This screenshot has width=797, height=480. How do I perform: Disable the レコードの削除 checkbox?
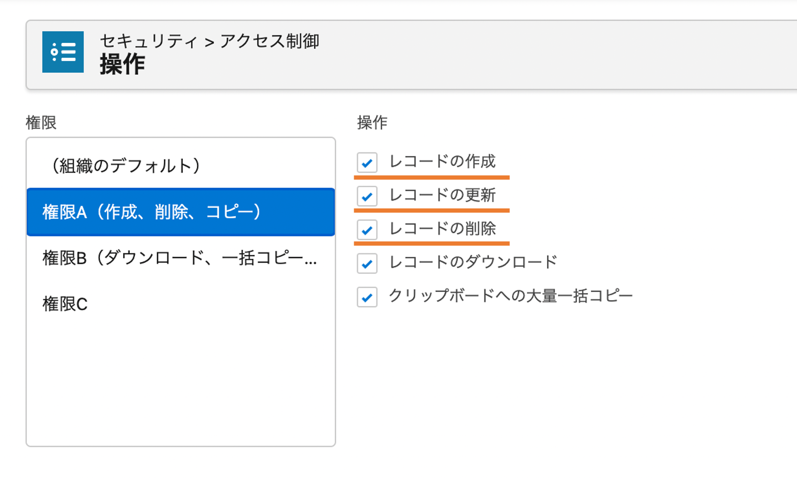(x=367, y=230)
